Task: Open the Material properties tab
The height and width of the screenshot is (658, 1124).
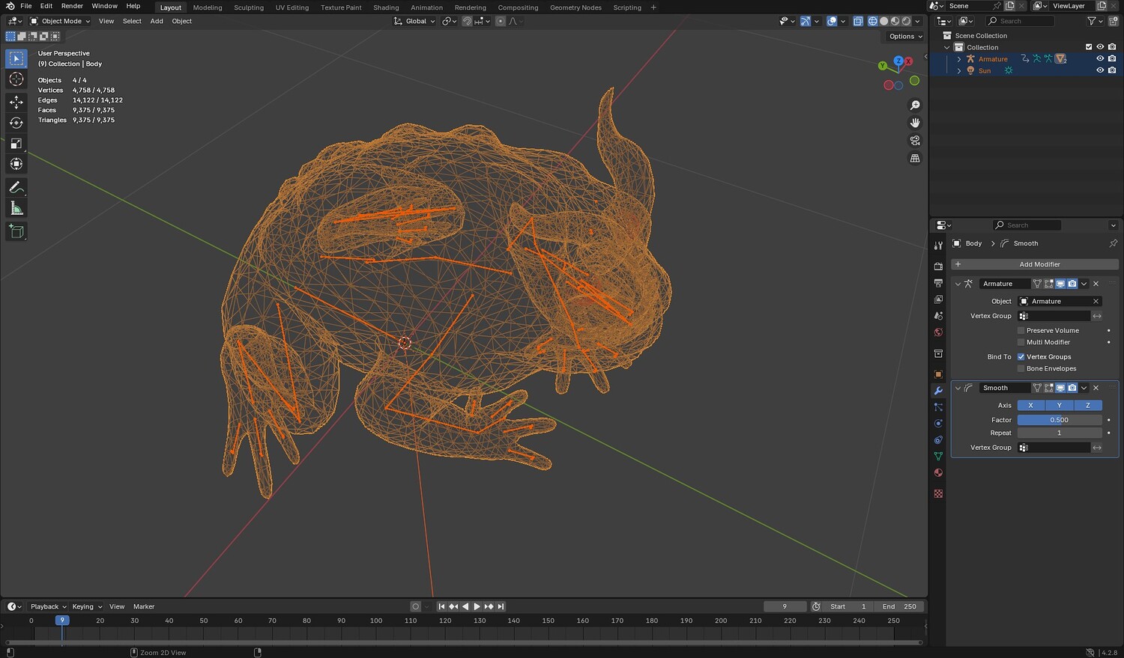Action: pos(938,473)
